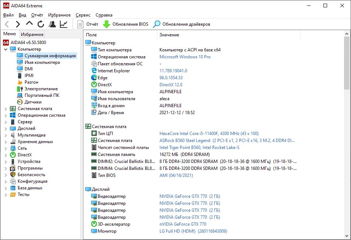Open the user manager person icon
The width and height of the screenshot is (351, 240).
pos(52,24)
